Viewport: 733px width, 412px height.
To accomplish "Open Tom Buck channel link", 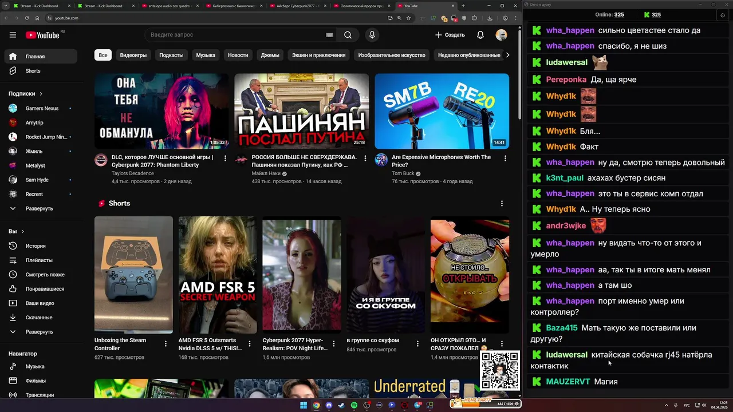I will coord(403,173).
